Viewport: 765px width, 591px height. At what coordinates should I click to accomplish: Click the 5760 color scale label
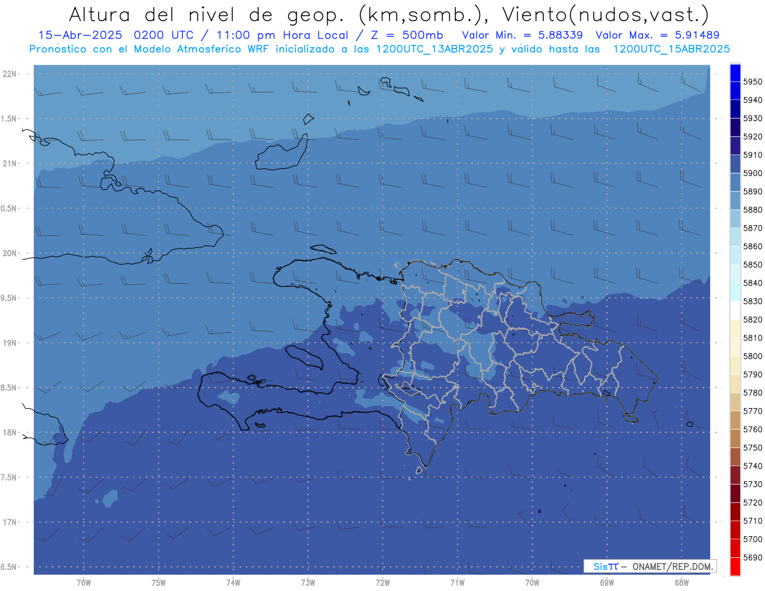click(x=753, y=429)
